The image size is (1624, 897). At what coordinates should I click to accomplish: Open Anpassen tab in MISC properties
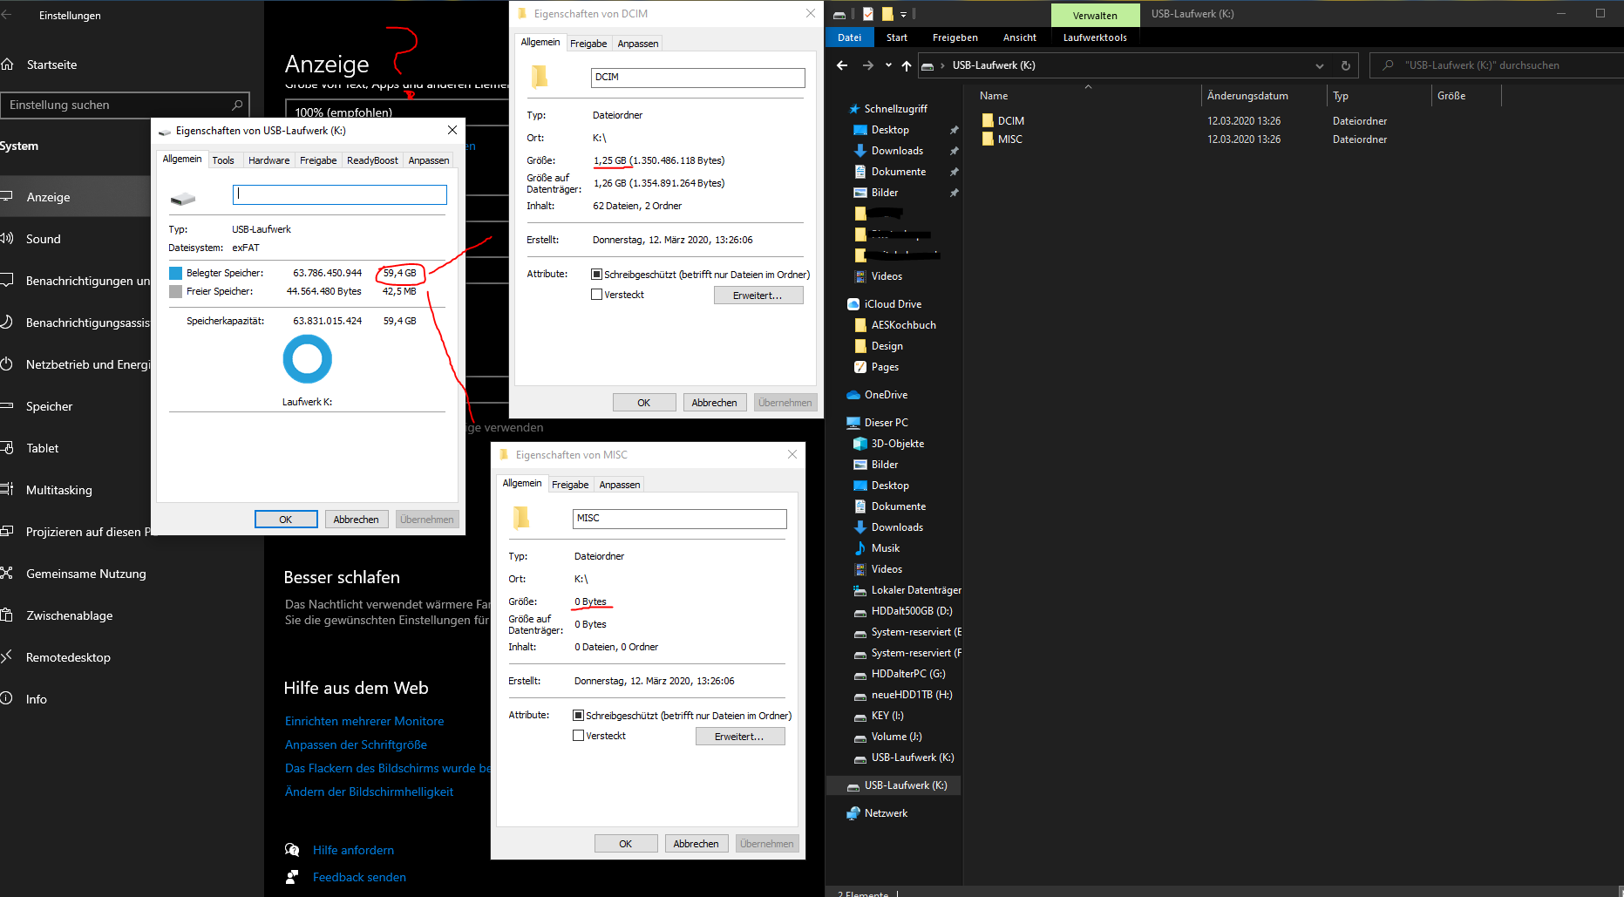tap(620, 485)
